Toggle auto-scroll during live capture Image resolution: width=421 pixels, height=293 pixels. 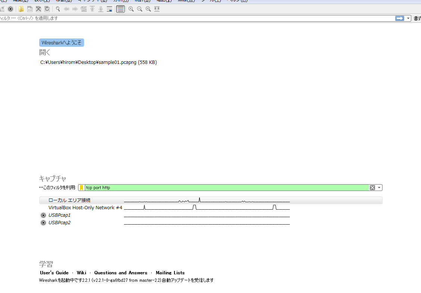coord(109,9)
